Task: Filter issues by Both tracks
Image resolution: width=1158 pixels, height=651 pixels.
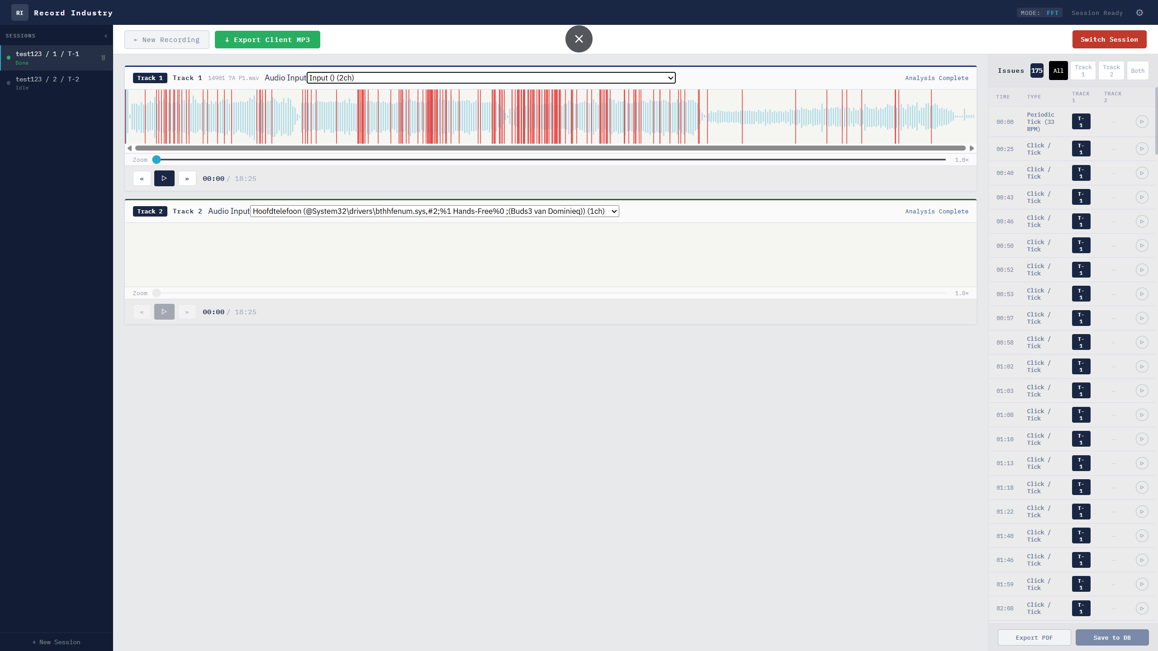Action: coord(1138,71)
